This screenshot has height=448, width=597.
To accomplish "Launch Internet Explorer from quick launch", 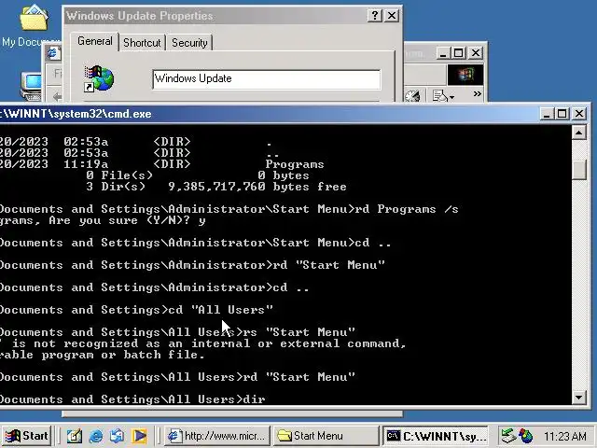I will pos(95,436).
